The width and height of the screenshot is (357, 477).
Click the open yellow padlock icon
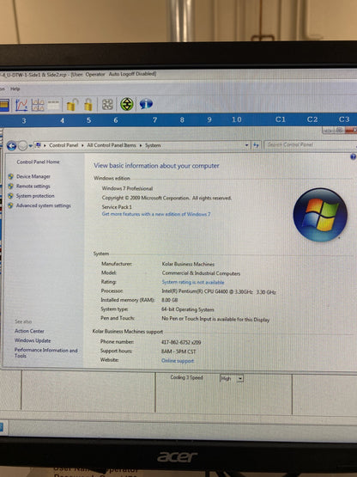click(73, 105)
